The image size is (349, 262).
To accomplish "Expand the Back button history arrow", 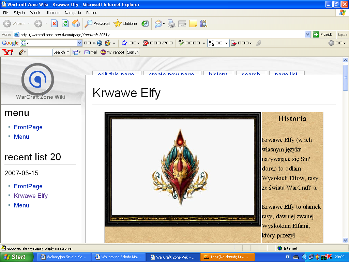I will [x=29, y=24].
